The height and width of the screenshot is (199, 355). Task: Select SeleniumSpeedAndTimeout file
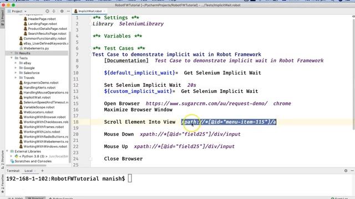[x=45, y=102]
